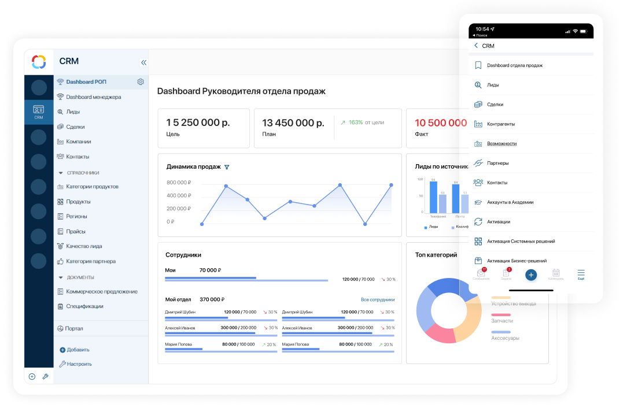Open Dashboard РОП settings gear
The height and width of the screenshot is (408, 627).
pos(141,81)
